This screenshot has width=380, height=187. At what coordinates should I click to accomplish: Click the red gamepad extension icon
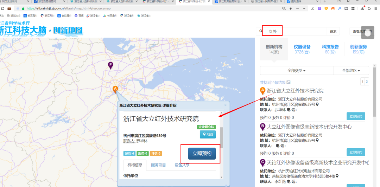(333, 8)
